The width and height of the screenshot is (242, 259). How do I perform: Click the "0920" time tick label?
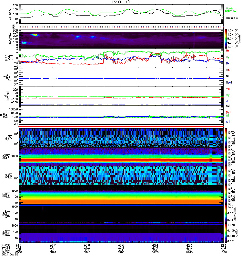click(x=155, y=252)
